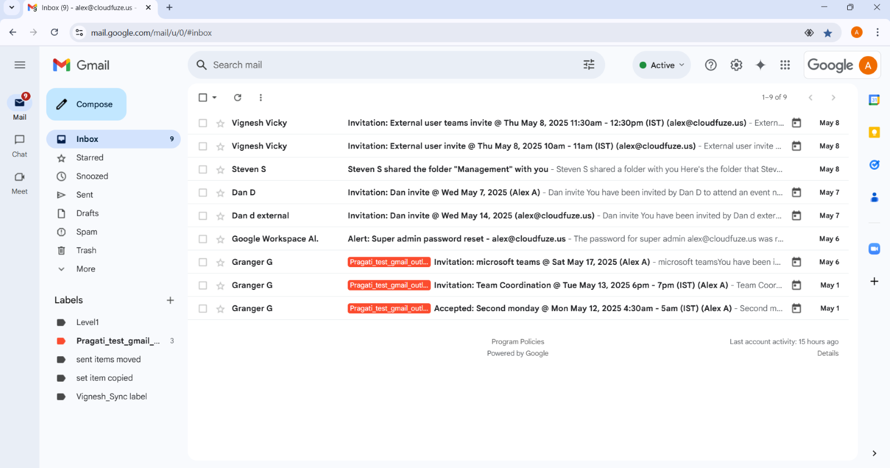This screenshot has height=468, width=890.
Task: Check the Dan D email checkbox
Action: pos(203,193)
